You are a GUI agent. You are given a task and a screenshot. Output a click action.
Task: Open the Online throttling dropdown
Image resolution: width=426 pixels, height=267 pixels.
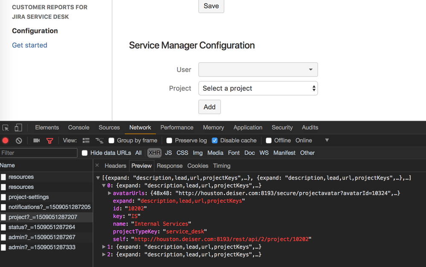tap(327, 140)
